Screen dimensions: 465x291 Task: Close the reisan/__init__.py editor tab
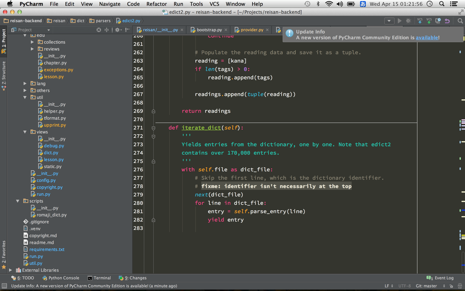tap(182, 30)
